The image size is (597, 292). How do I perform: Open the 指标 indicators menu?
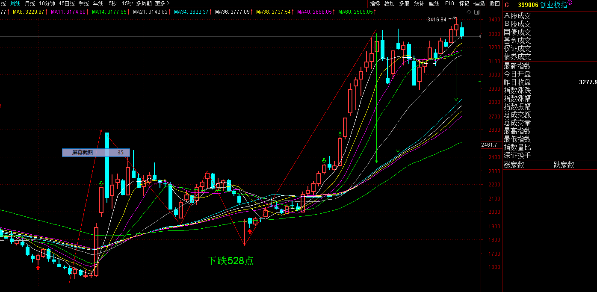pyautogui.click(x=375, y=3)
